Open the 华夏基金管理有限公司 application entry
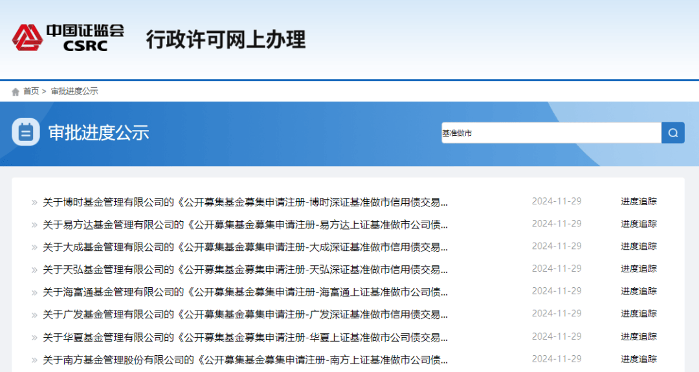This screenshot has height=372, width=699. pos(245,337)
